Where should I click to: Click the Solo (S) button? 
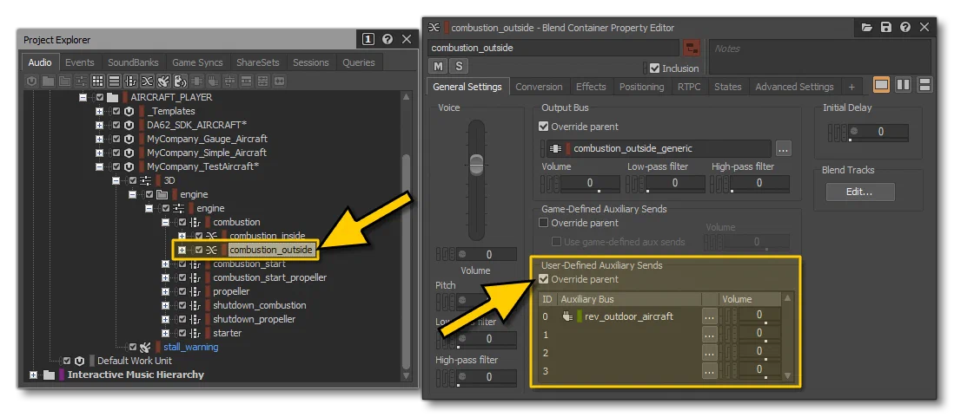coord(458,66)
